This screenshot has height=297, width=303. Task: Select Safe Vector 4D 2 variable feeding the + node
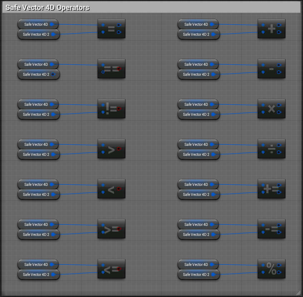click(x=196, y=34)
